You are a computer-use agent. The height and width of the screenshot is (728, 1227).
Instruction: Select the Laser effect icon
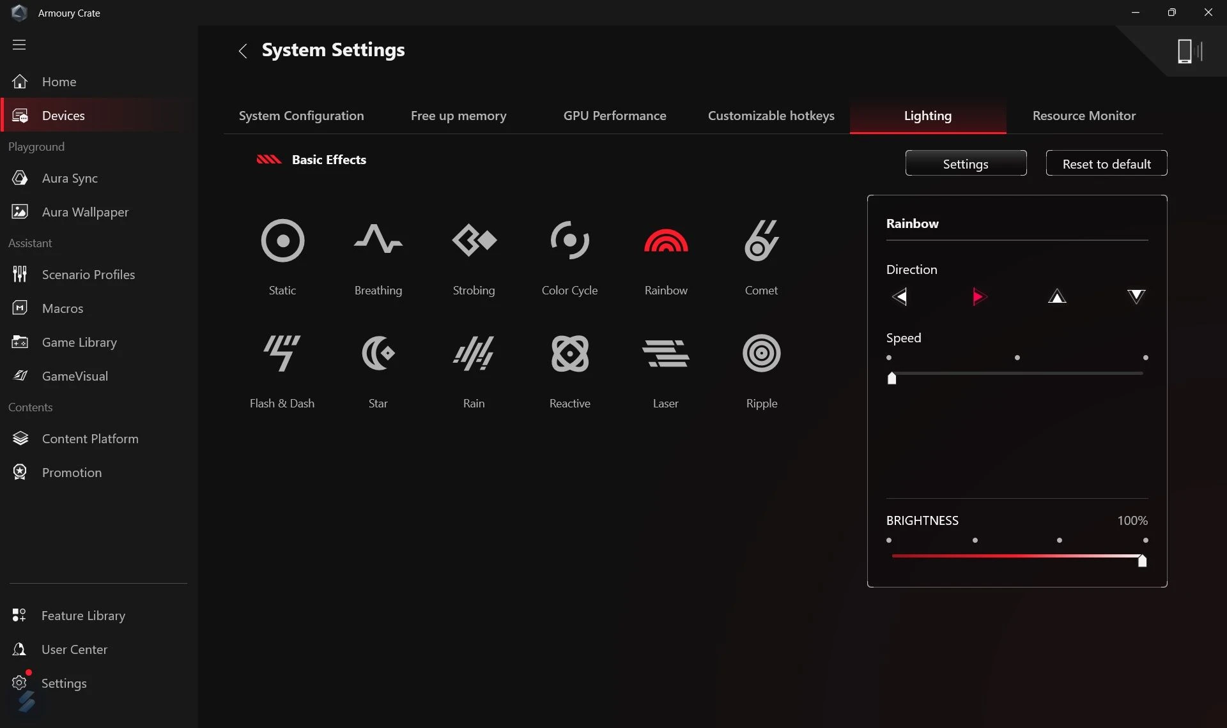pyautogui.click(x=666, y=353)
